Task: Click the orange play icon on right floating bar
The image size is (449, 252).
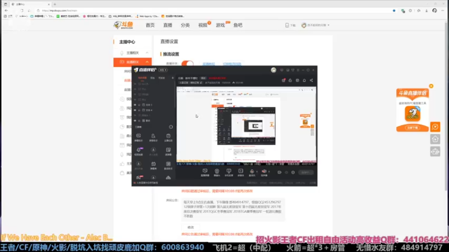Action: click(x=435, y=127)
